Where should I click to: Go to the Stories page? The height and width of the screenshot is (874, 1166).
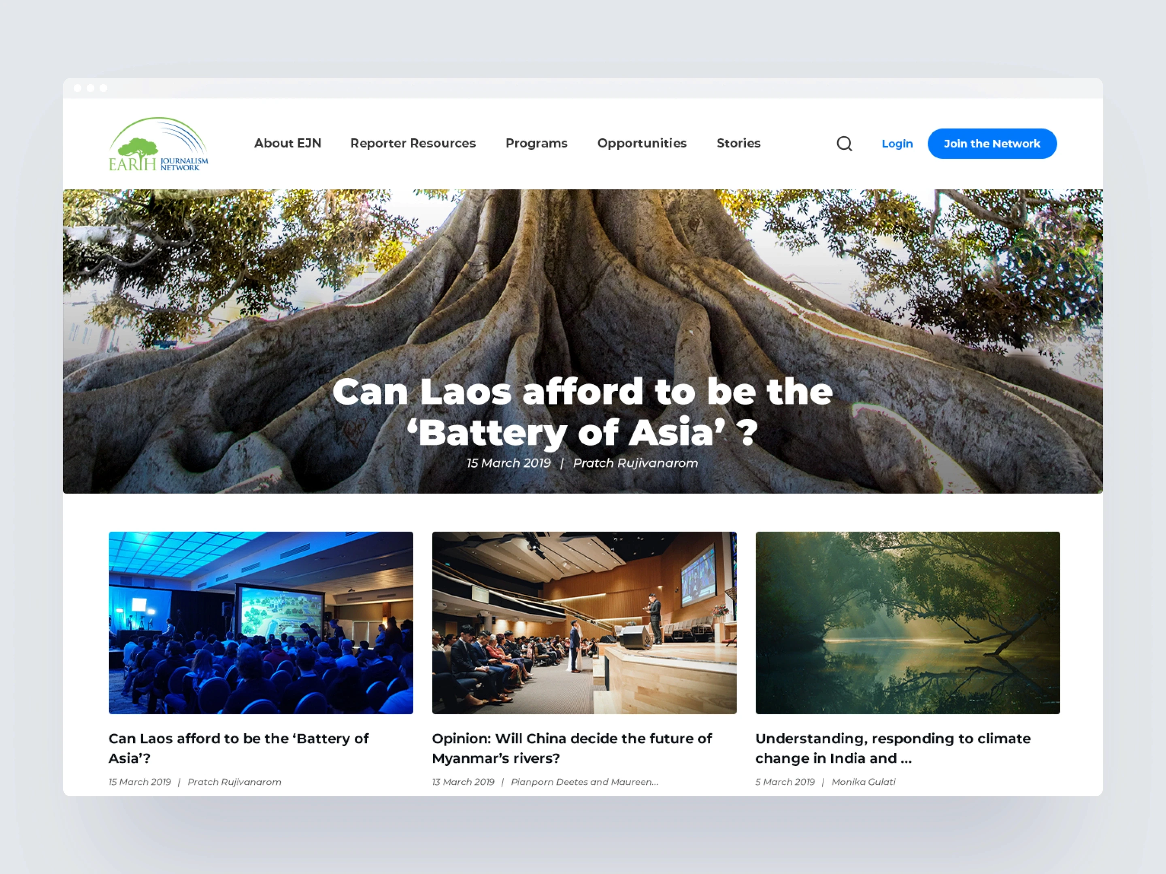point(738,143)
